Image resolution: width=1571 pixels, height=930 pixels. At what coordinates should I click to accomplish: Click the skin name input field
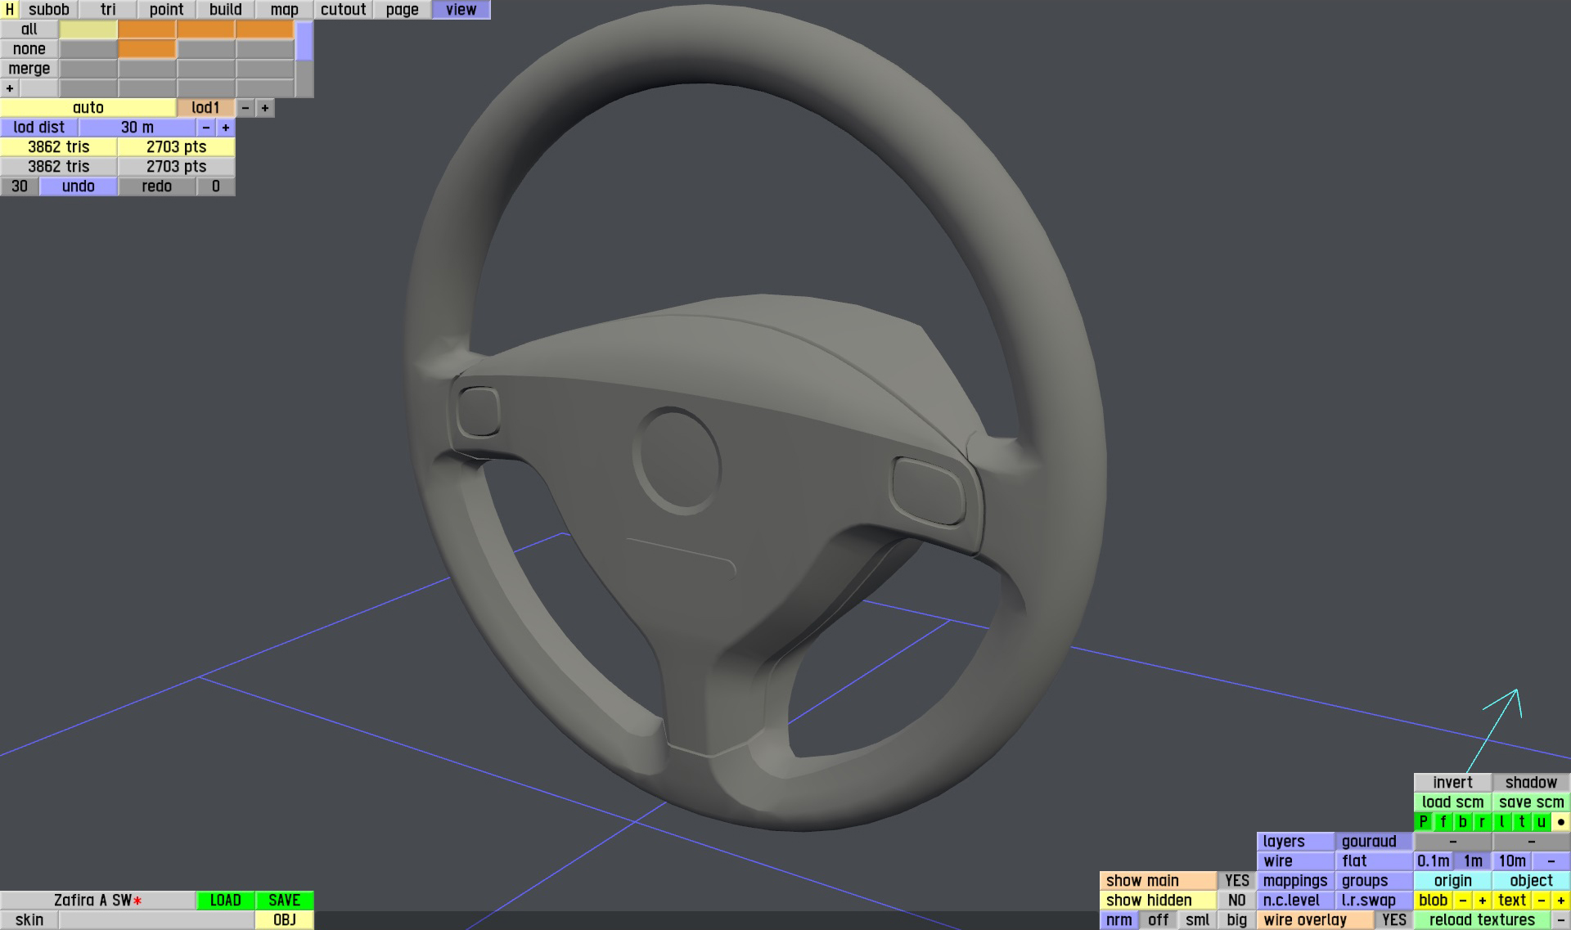pyautogui.click(x=156, y=920)
